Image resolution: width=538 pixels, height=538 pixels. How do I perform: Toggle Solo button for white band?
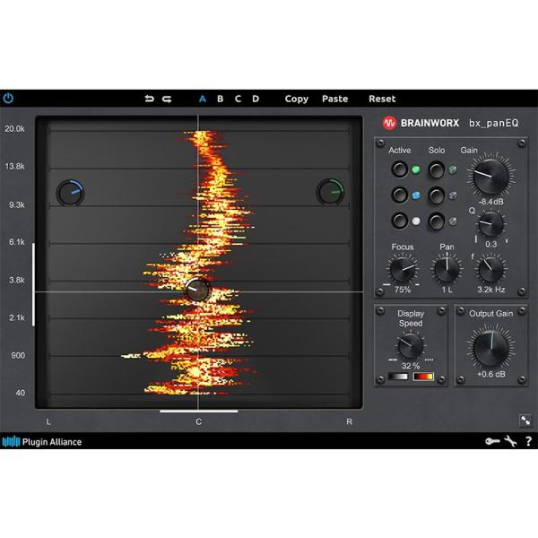coord(437,221)
